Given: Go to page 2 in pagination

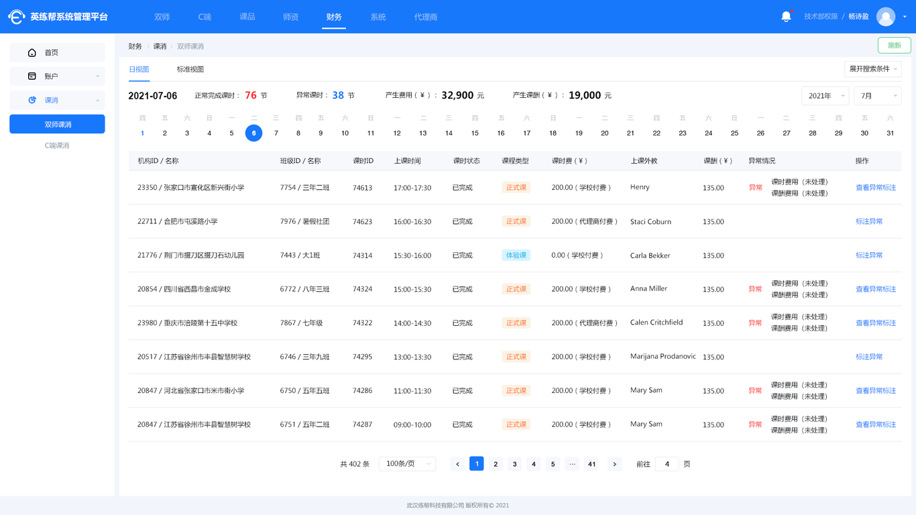Looking at the screenshot, I should tap(496, 464).
